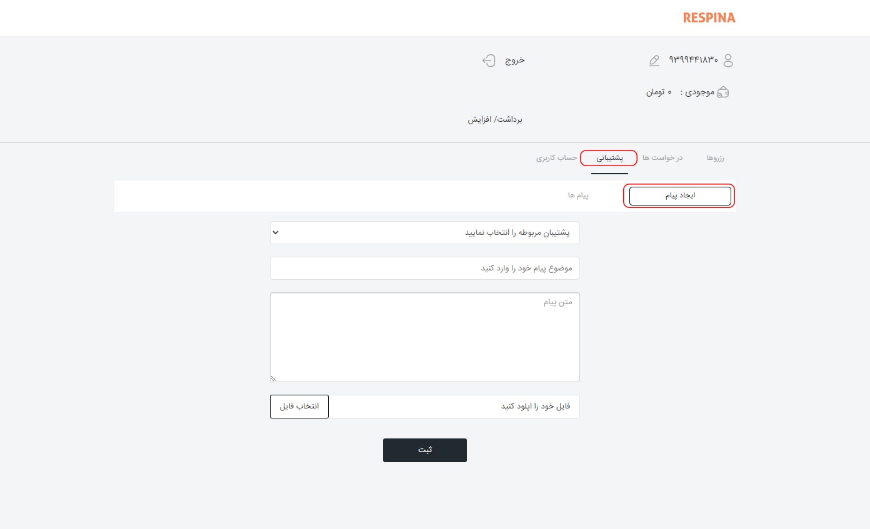Click the خروج (Logout) link
870x529 pixels.
click(x=514, y=61)
